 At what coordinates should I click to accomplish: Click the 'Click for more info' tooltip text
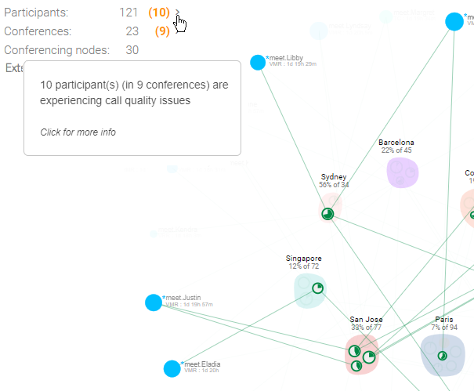point(78,132)
